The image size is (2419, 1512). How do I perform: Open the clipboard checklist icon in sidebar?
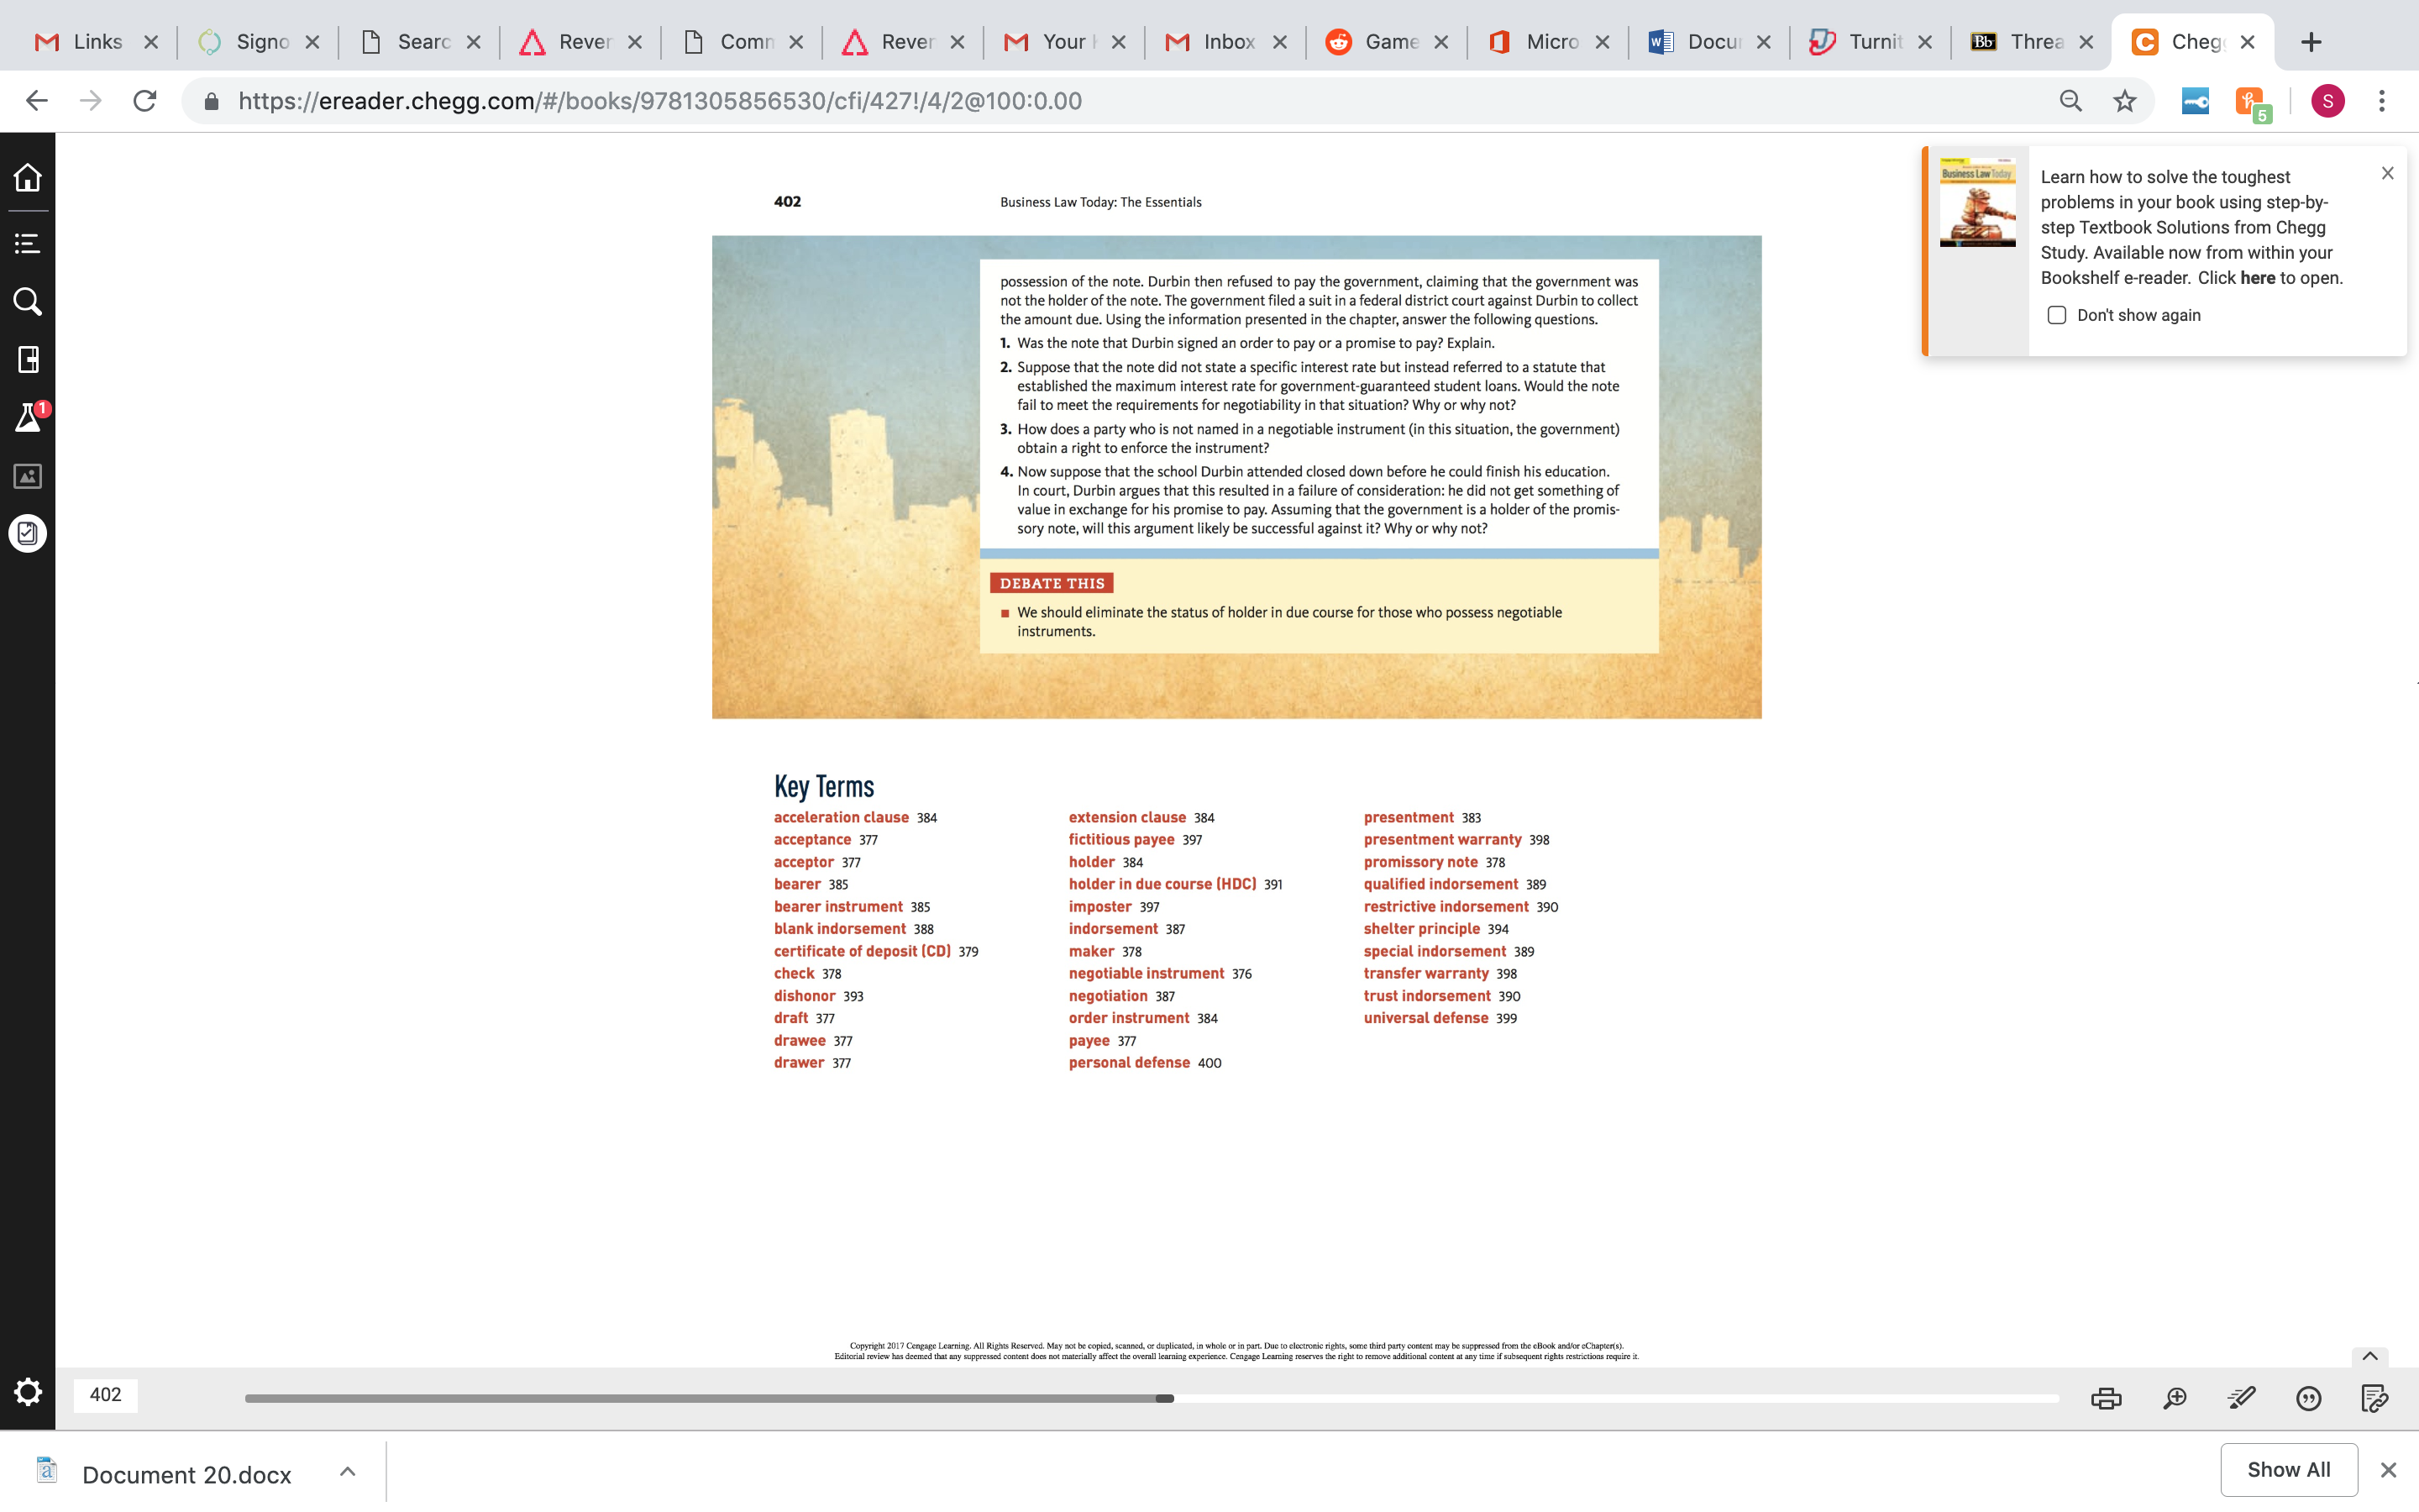28,534
